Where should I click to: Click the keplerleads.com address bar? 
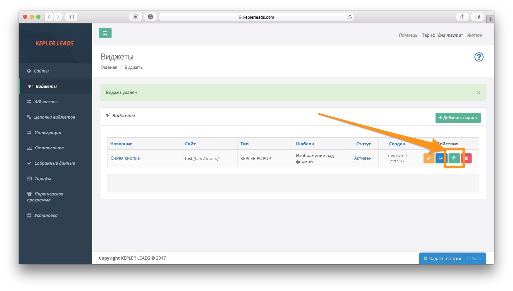tap(256, 17)
